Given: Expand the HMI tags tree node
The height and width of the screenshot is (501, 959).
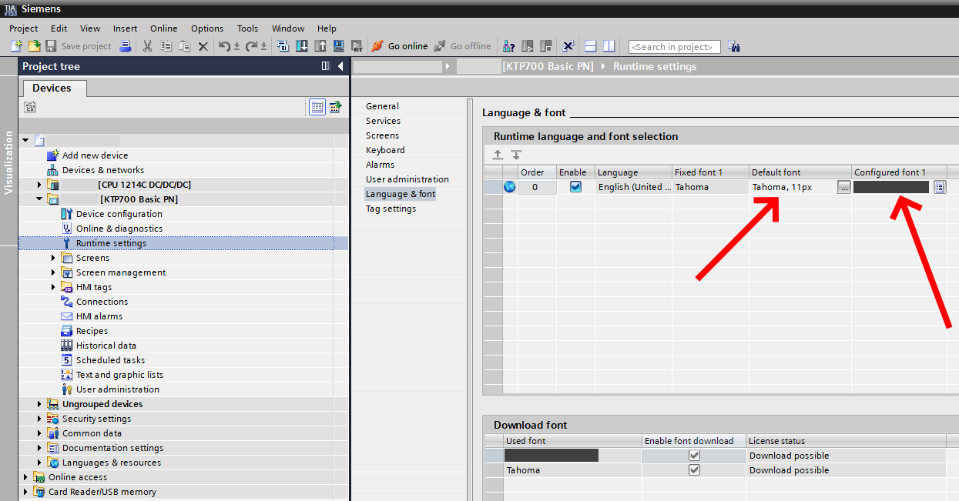Looking at the screenshot, I should click(x=53, y=287).
